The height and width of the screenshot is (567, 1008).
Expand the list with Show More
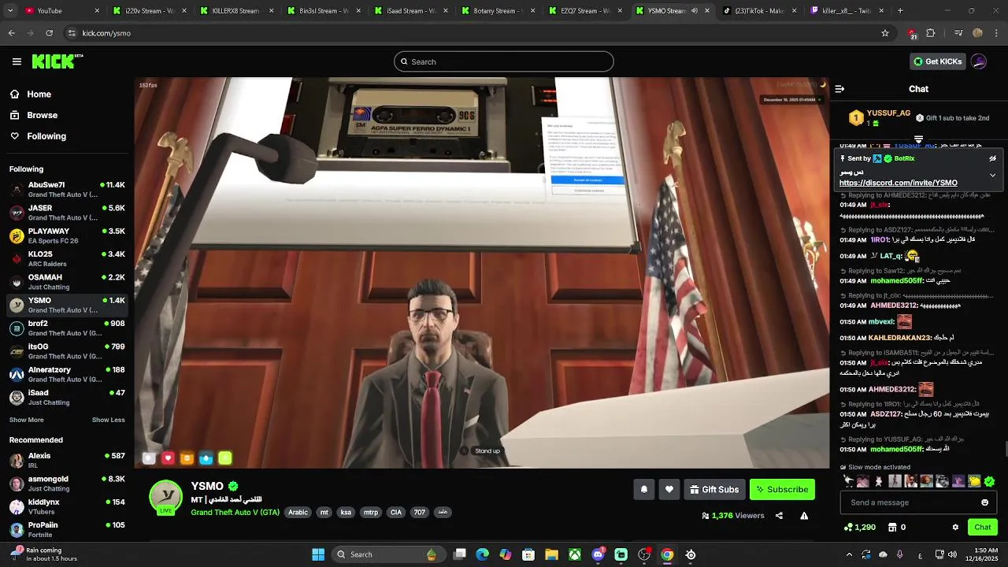click(x=26, y=420)
